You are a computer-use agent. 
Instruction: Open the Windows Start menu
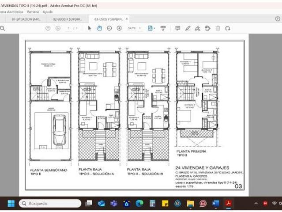(11, 204)
